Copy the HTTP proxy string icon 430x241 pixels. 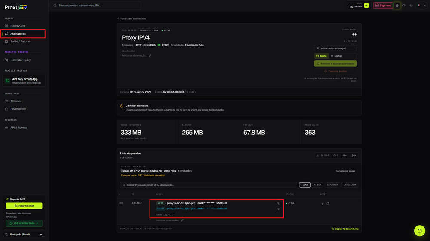(279, 203)
